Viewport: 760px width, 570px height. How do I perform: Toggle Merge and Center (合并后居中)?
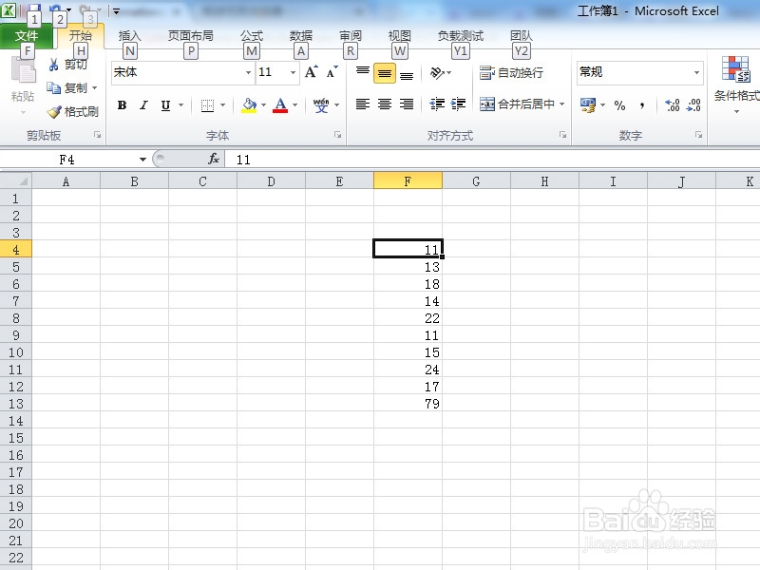tap(518, 104)
